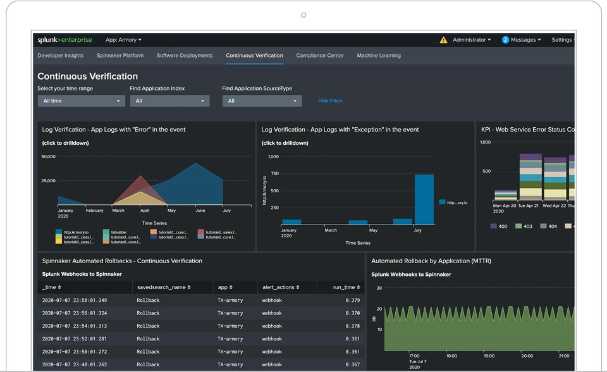This screenshot has width=607, height=372.
Task: Click the Hide Filters link
Action: pos(330,101)
